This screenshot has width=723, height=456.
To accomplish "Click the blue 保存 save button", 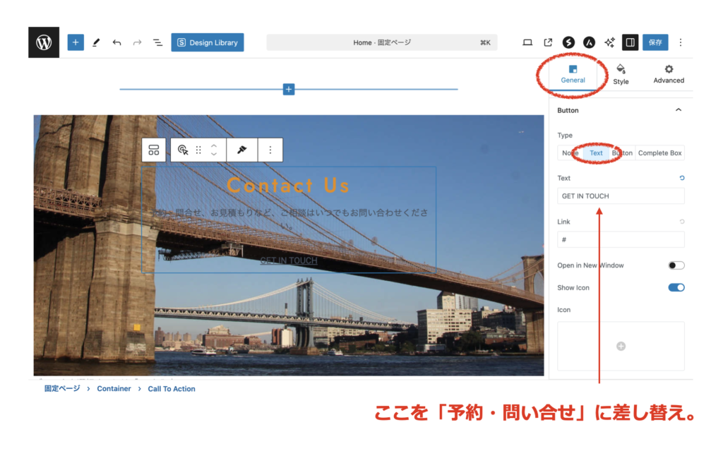I will click(x=655, y=42).
